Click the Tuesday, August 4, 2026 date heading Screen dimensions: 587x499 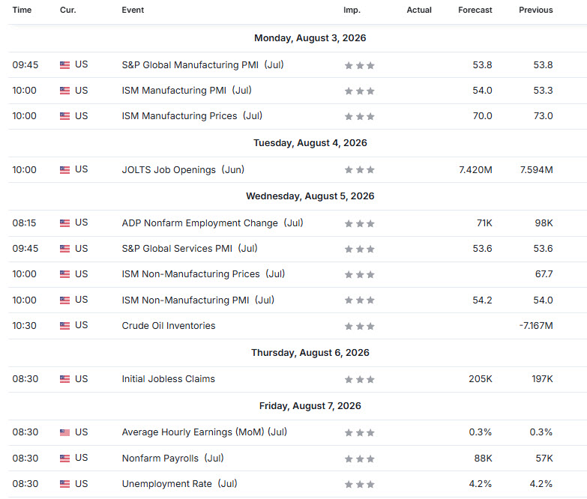click(310, 143)
